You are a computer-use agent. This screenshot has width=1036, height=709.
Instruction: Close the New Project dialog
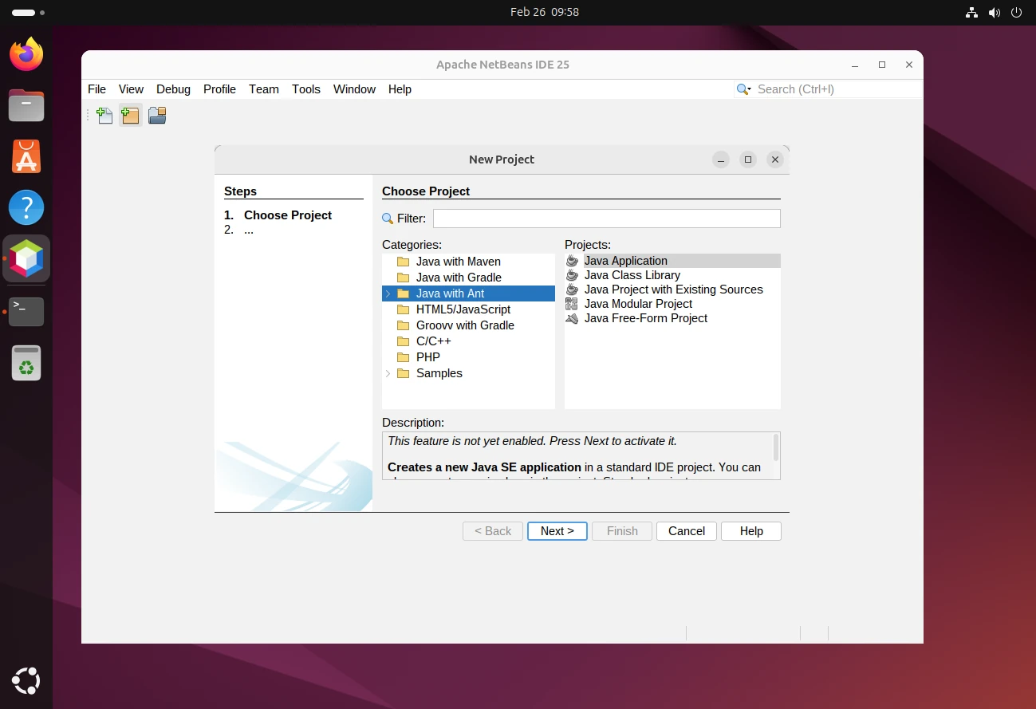pos(774,160)
